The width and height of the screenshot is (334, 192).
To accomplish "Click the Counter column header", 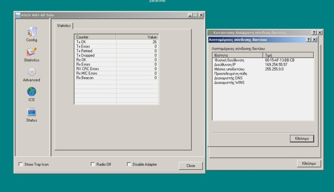I will (x=95, y=37).
